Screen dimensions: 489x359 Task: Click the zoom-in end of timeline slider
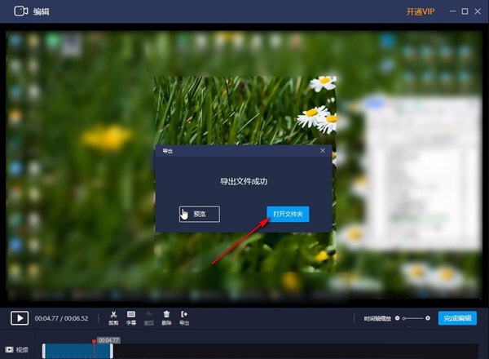point(428,318)
